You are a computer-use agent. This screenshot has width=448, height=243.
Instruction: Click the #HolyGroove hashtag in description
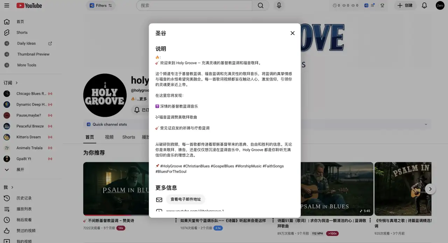171,166
